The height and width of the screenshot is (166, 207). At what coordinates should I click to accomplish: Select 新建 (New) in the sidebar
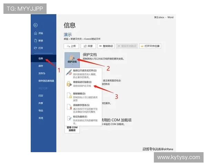pyautogui.click(x=43, y=41)
